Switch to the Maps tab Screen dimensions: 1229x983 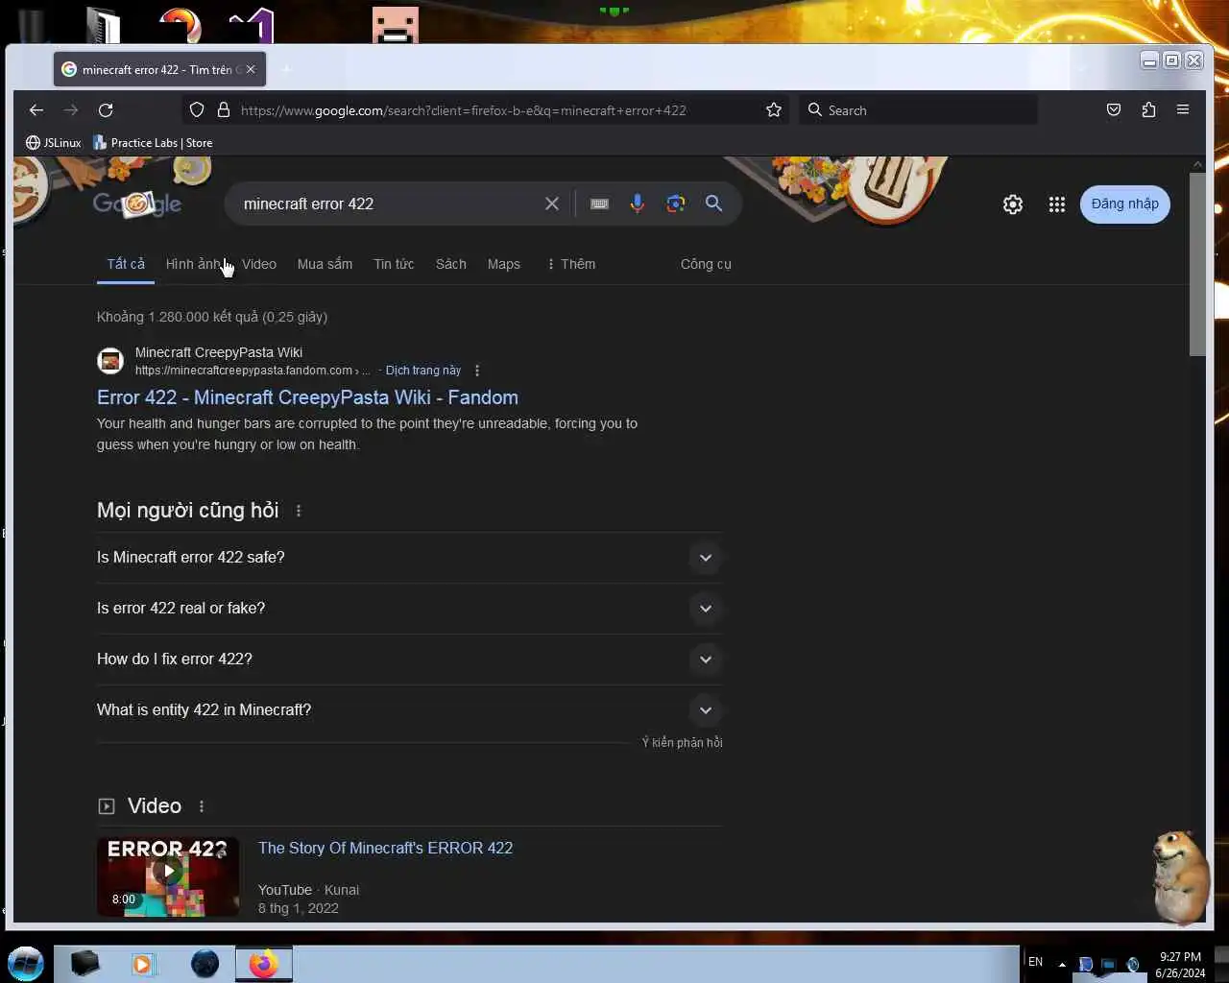tap(504, 264)
